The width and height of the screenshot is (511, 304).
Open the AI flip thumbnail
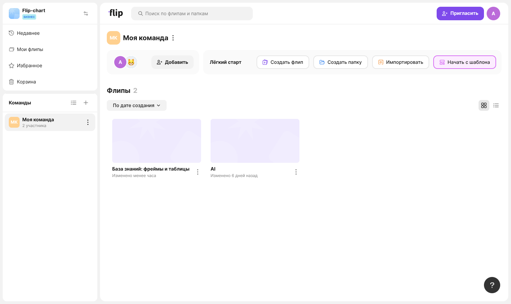(255, 141)
